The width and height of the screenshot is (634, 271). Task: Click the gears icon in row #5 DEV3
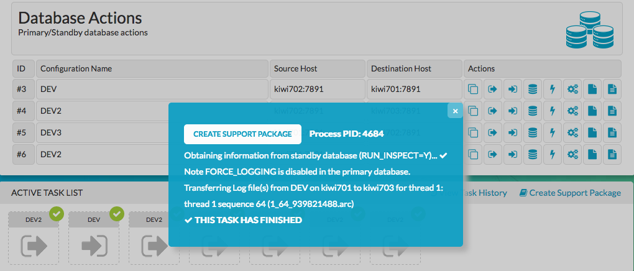click(x=572, y=132)
